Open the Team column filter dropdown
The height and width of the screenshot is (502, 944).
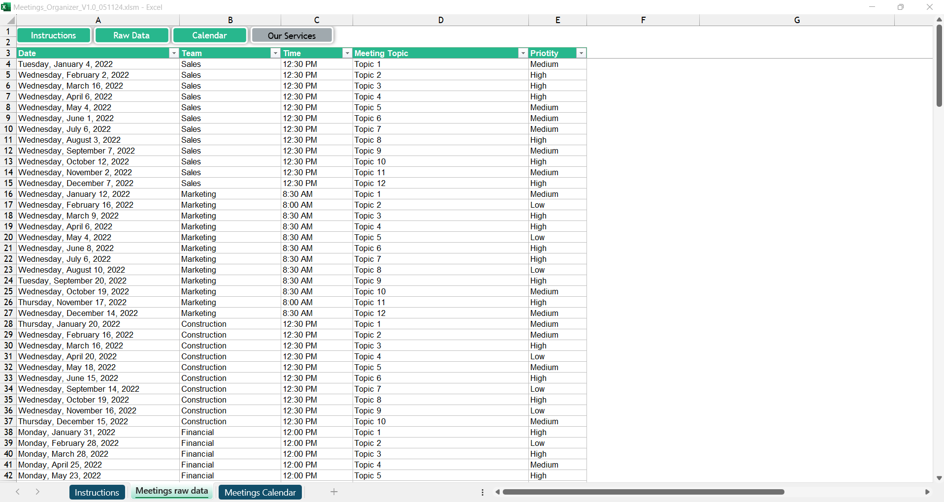[x=275, y=53]
